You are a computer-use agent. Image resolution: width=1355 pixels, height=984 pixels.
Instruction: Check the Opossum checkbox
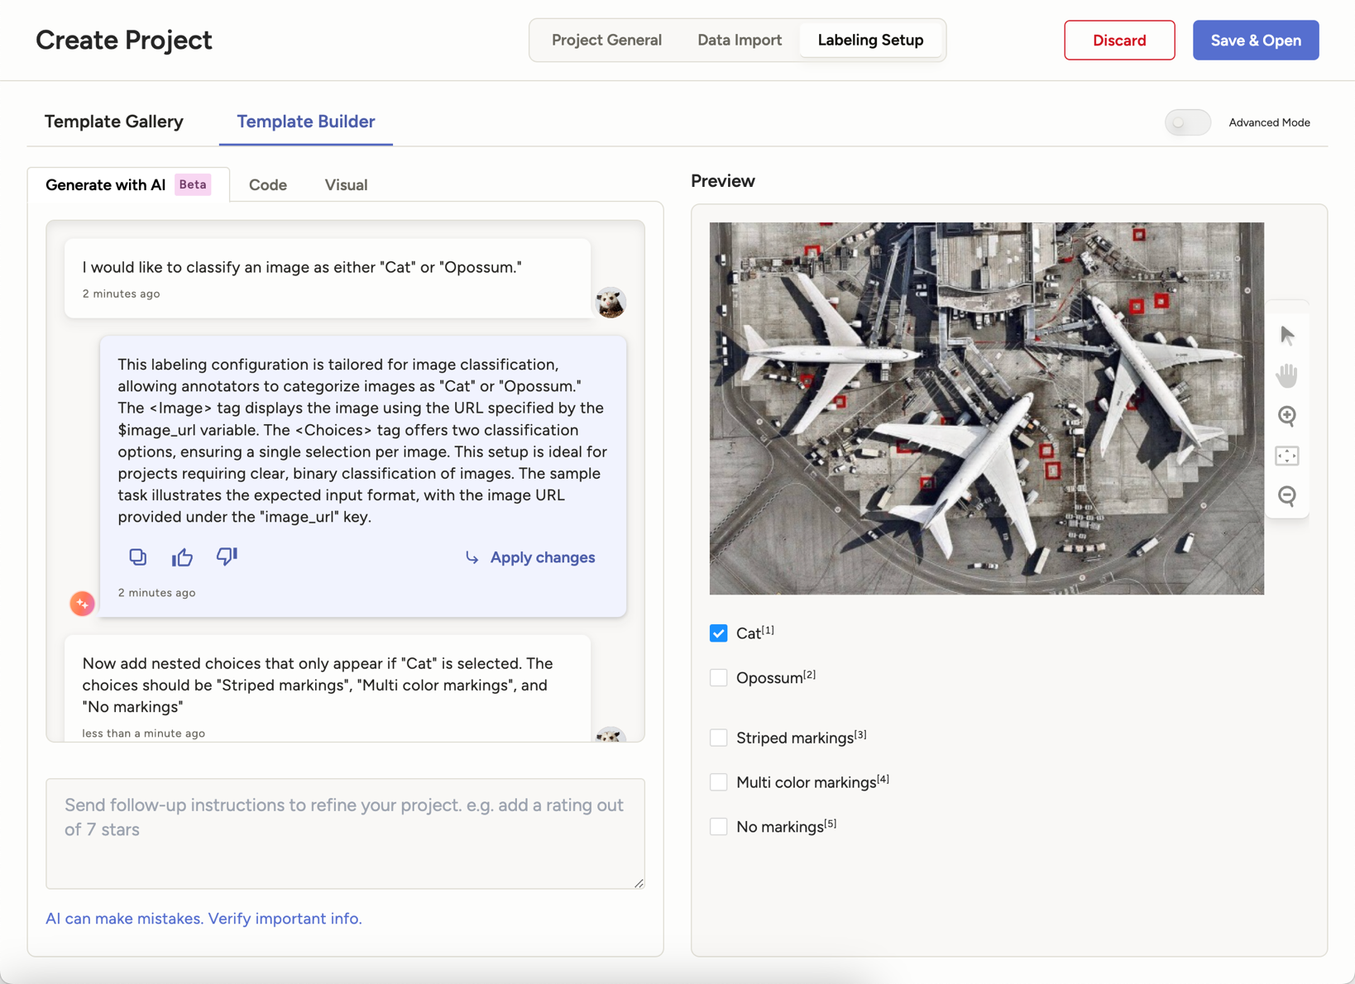pos(718,676)
